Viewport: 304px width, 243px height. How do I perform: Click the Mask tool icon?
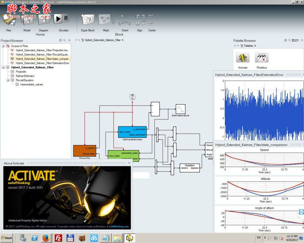104,19
